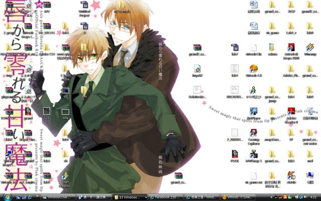Viewport: 321px width, 201px height.
Task: Select the grand PDF file icon
Action: [x=28, y=114]
